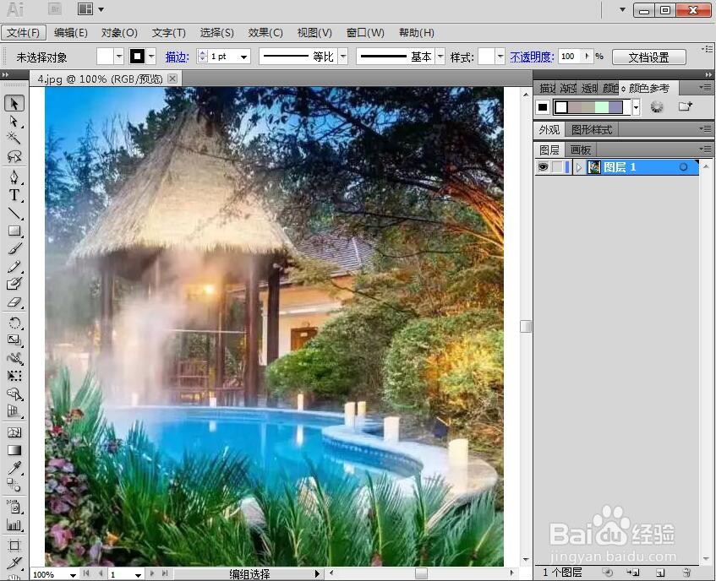Select the Type tool

pos(14,195)
